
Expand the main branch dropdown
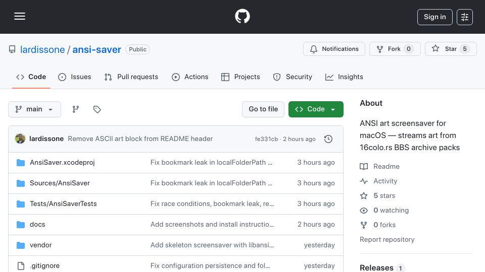click(34, 109)
